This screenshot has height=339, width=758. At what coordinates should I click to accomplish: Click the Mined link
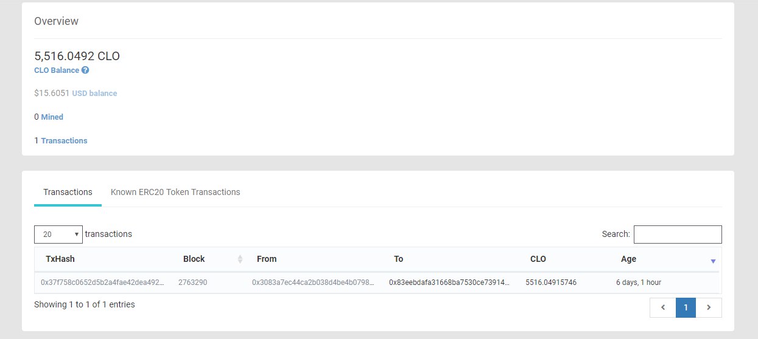point(52,117)
